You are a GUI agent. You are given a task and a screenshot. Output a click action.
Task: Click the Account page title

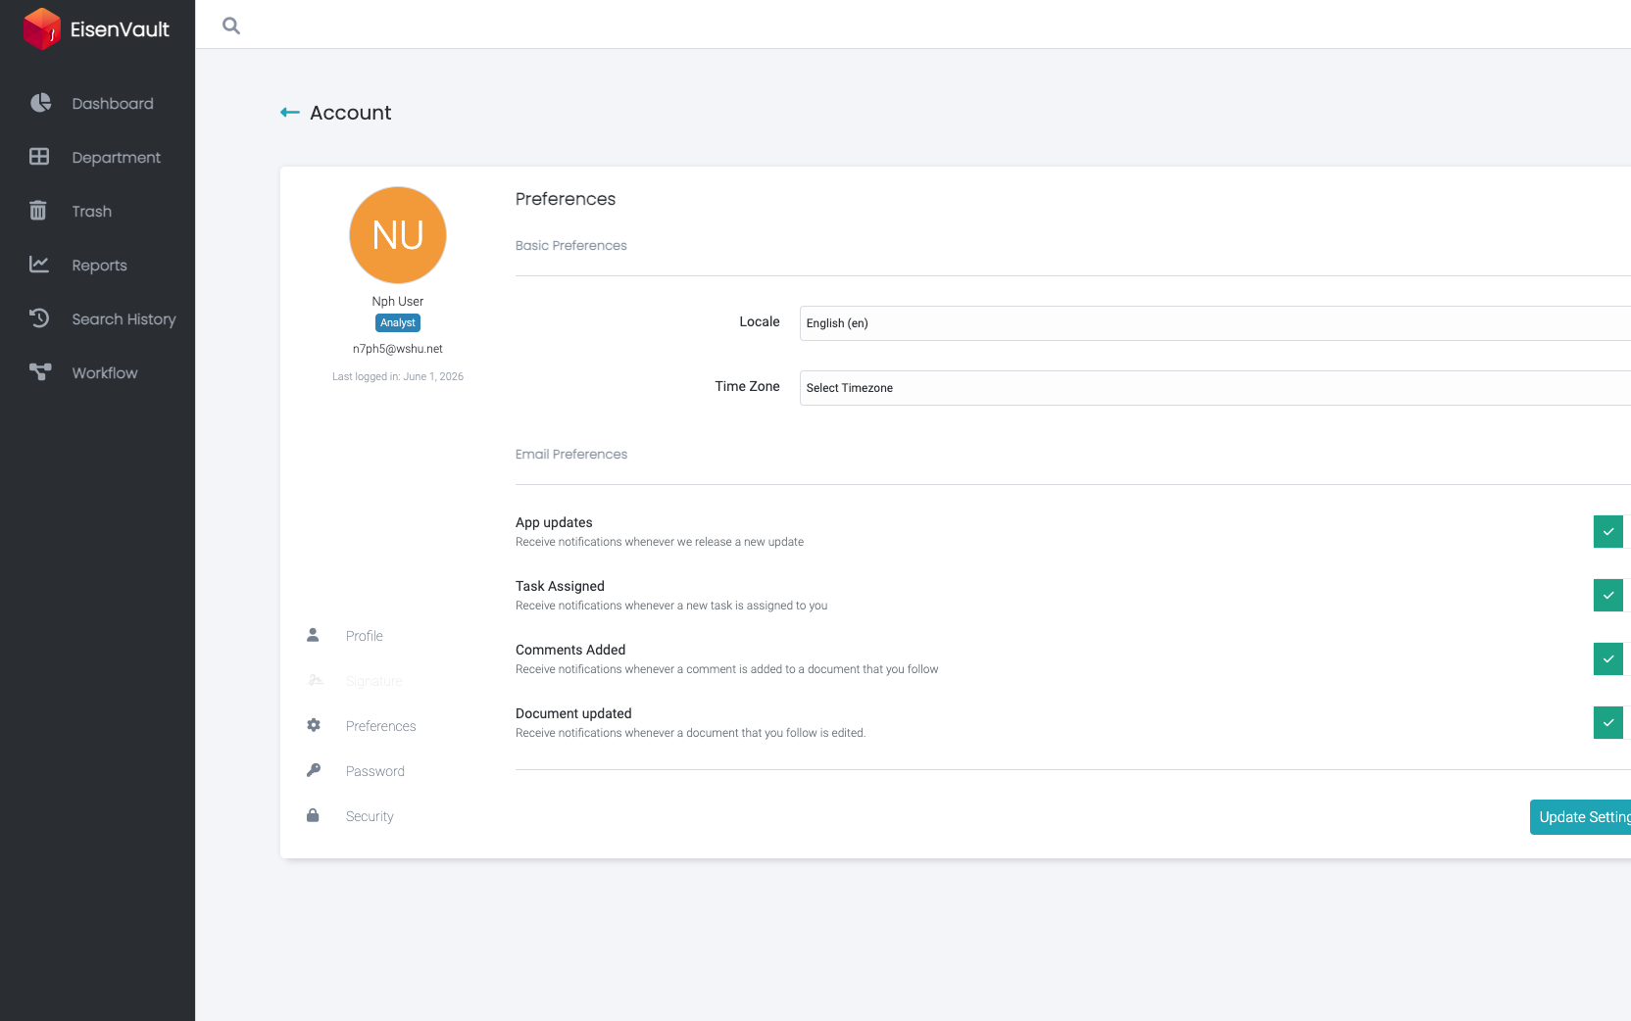pyautogui.click(x=351, y=113)
